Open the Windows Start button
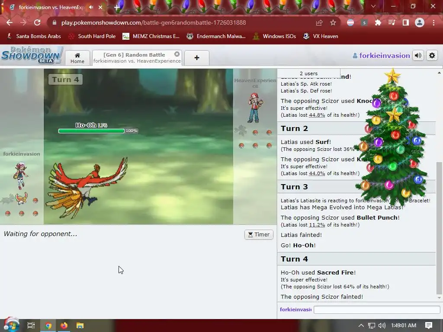This screenshot has height=332, width=443. [x=11, y=325]
